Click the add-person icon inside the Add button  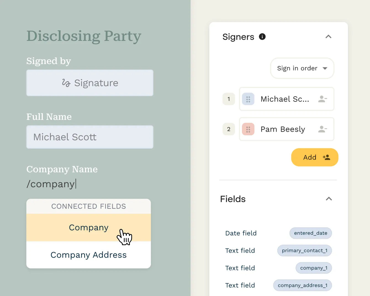coord(326,157)
